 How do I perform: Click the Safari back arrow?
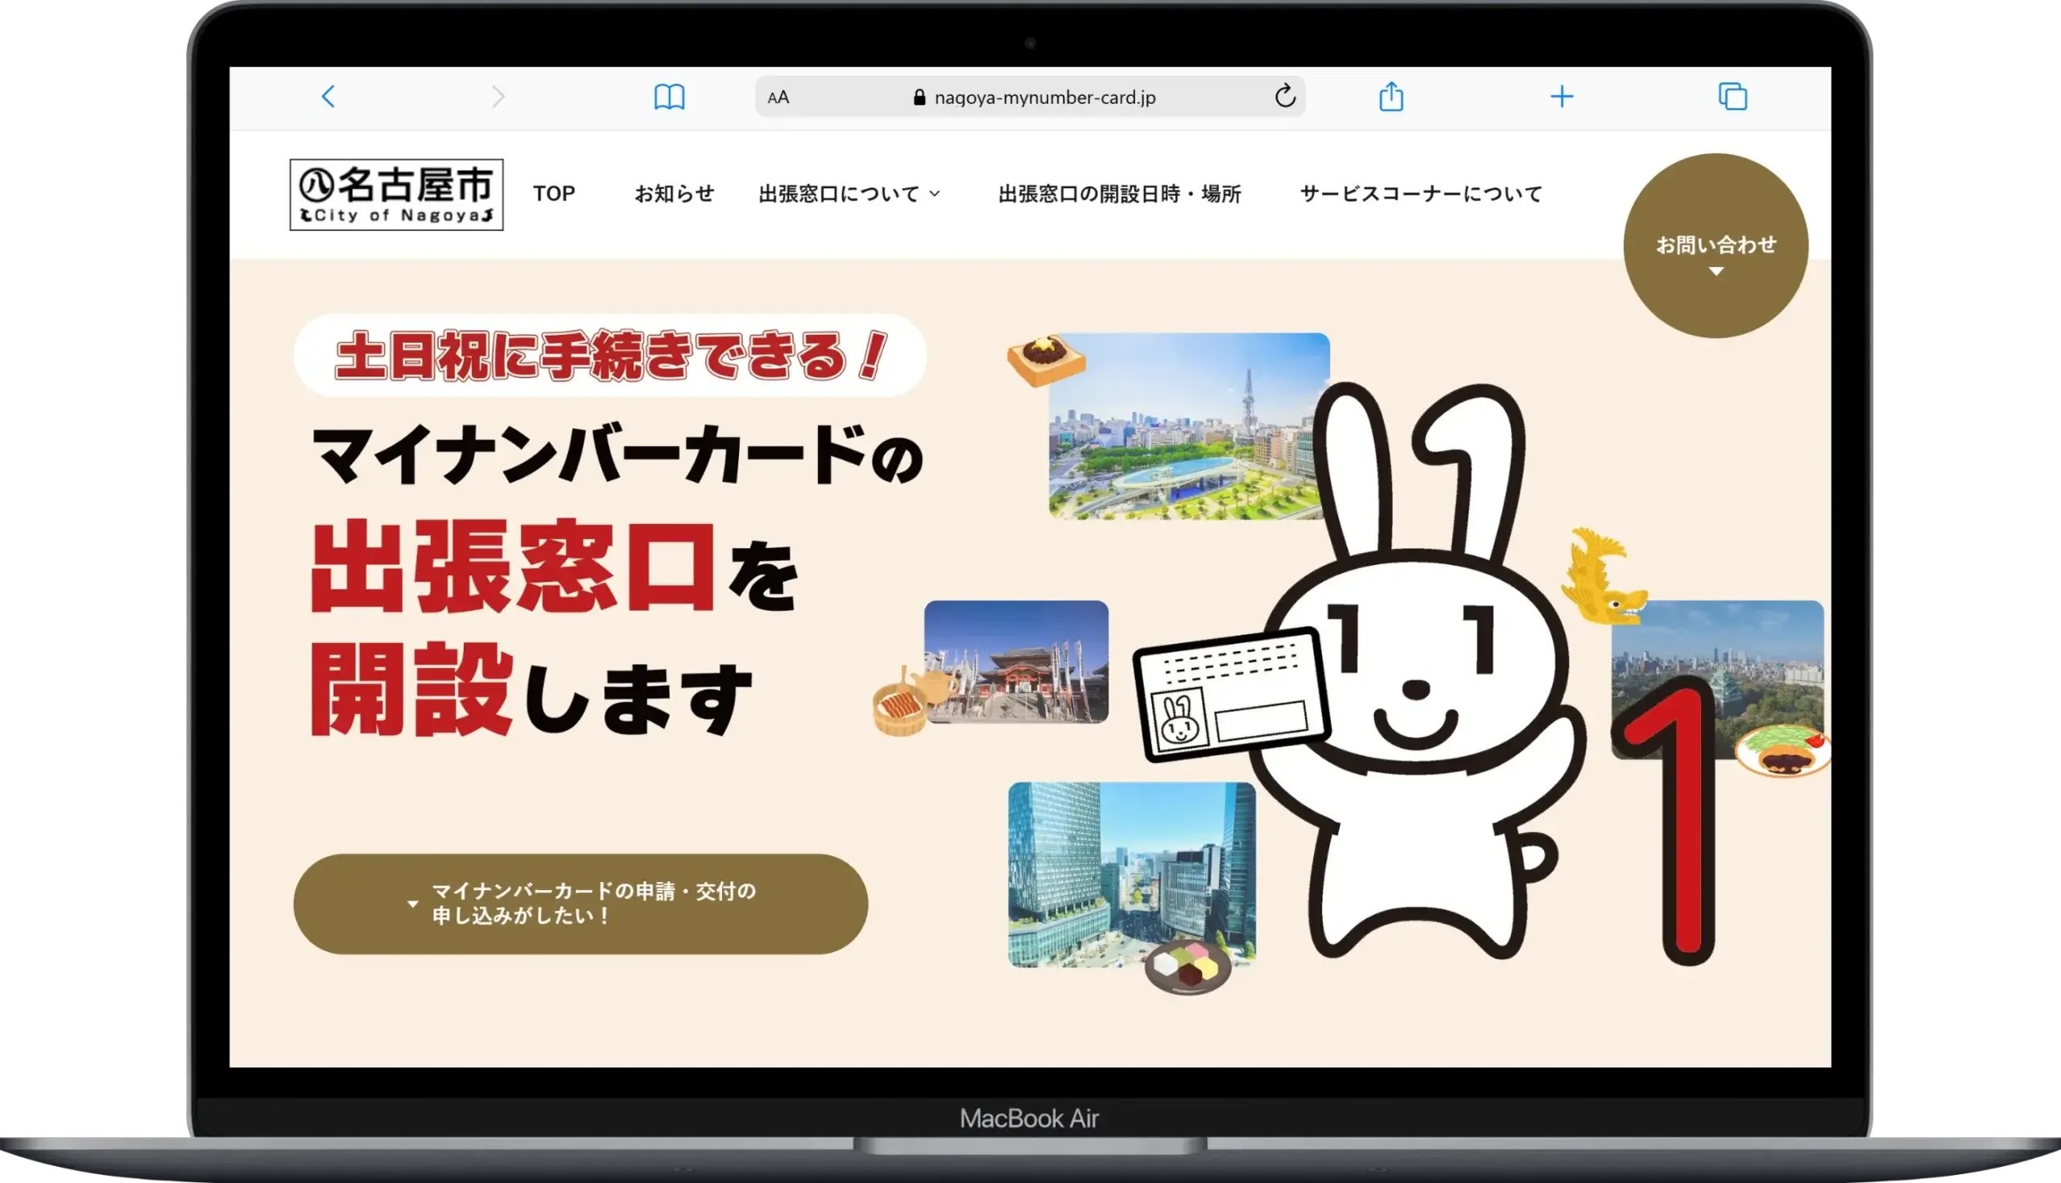coord(328,97)
